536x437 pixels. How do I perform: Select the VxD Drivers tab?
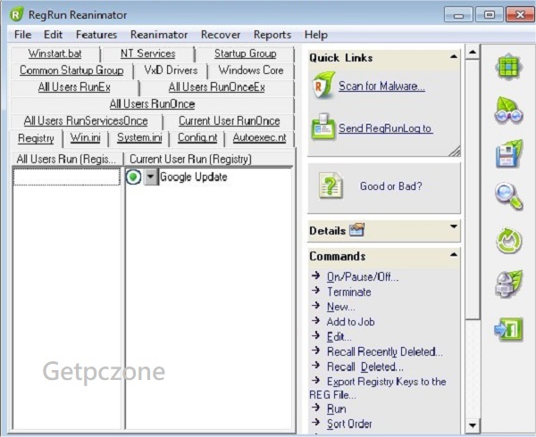[171, 70]
